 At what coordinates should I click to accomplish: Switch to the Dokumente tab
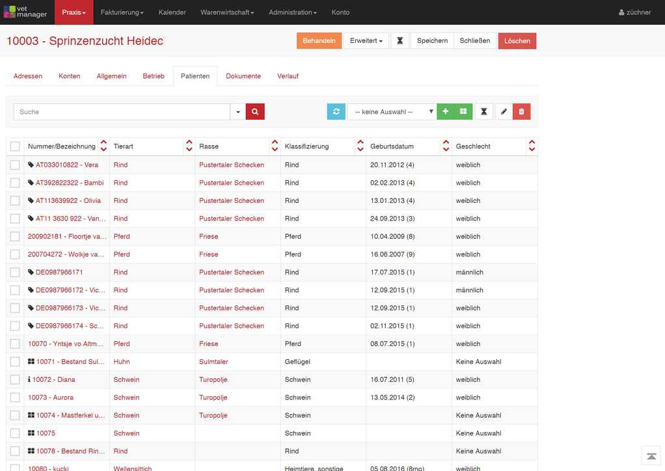click(x=243, y=76)
